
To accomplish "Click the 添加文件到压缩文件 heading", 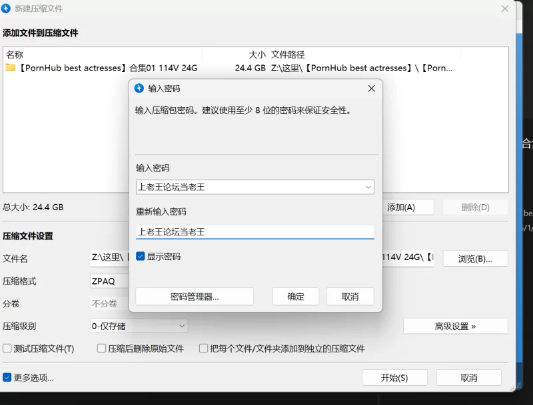I will (x=41, y=33).
